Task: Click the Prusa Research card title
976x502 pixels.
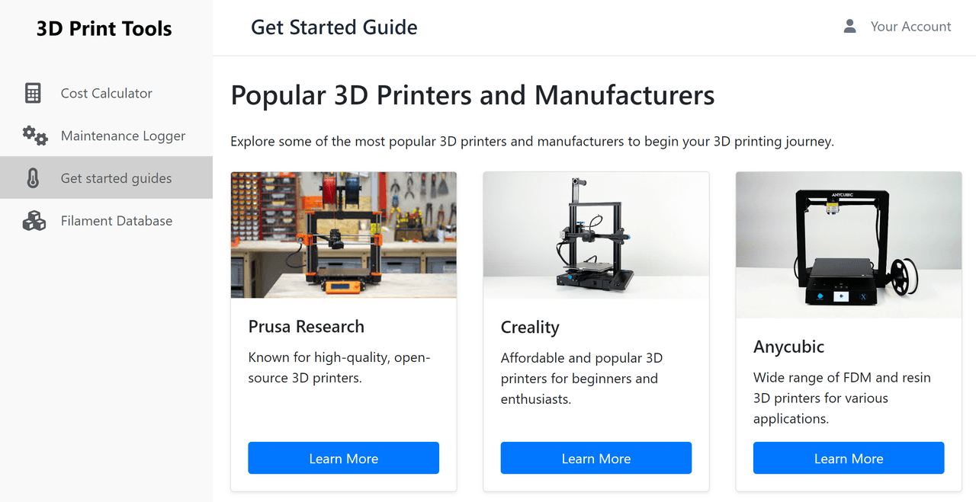Action: [307, 326]
